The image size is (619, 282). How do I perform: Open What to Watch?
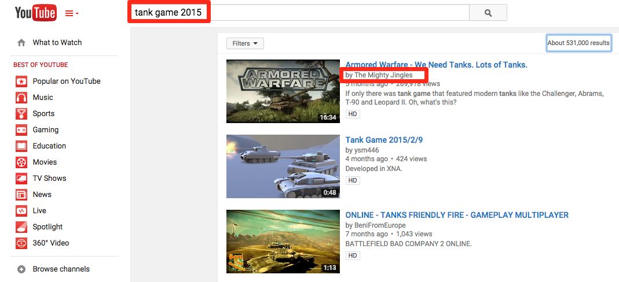coord(57,43)
